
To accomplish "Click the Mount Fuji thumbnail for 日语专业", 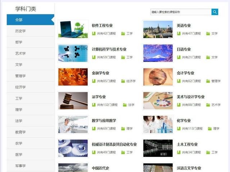I will pyautogui.click(x=158, y=53).
